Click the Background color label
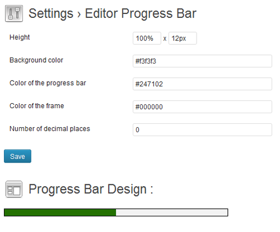 (36, 60)
